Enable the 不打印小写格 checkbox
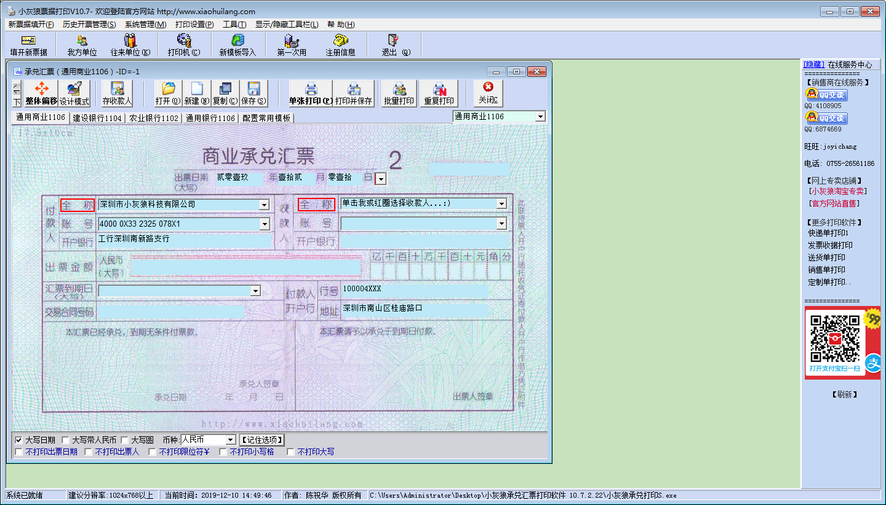This screenshot has width=886, height=505. pos(223,452)
